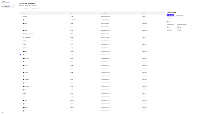Image resolution: width=201 pixels, height=114 pixels.
Task: Click the Remove selection button
Action: pyautogui.click(x=179, y=15)
